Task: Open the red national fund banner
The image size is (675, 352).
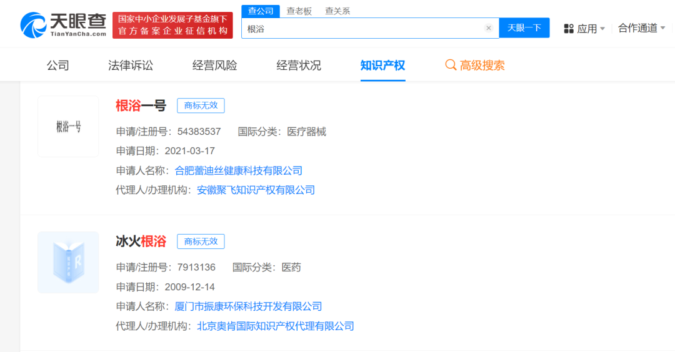Action: (x=172, y=26)
